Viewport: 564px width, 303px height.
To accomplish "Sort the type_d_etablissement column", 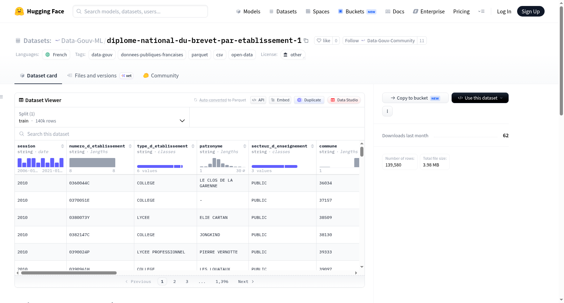I will [193, 146].
